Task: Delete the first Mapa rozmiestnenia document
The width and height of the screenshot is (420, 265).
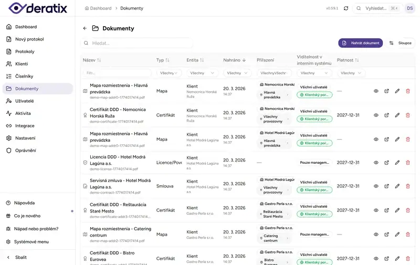Action: (x=408, y=91)
